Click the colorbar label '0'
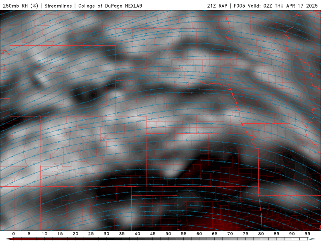Screen dimensions: 321x241 (14, 234)
